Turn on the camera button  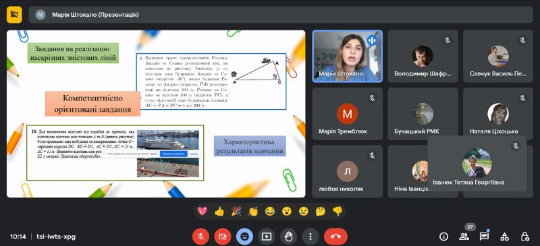223,237
